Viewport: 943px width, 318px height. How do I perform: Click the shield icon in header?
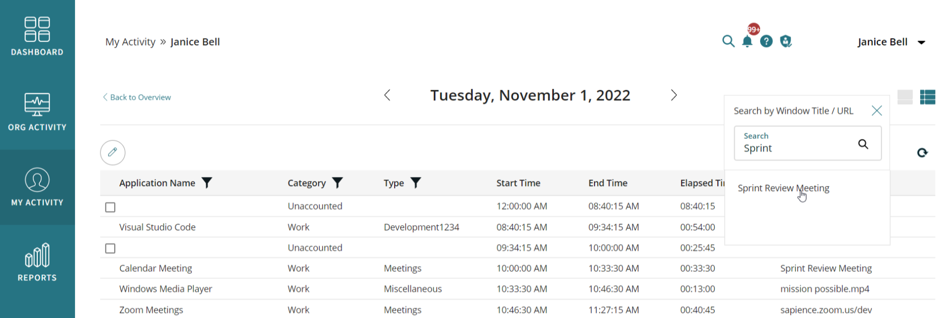(x=786, y=42)
